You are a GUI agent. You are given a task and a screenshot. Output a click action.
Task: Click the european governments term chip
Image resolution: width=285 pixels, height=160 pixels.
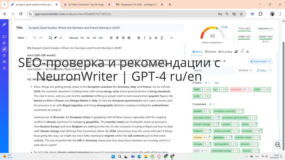coord(239,118)
